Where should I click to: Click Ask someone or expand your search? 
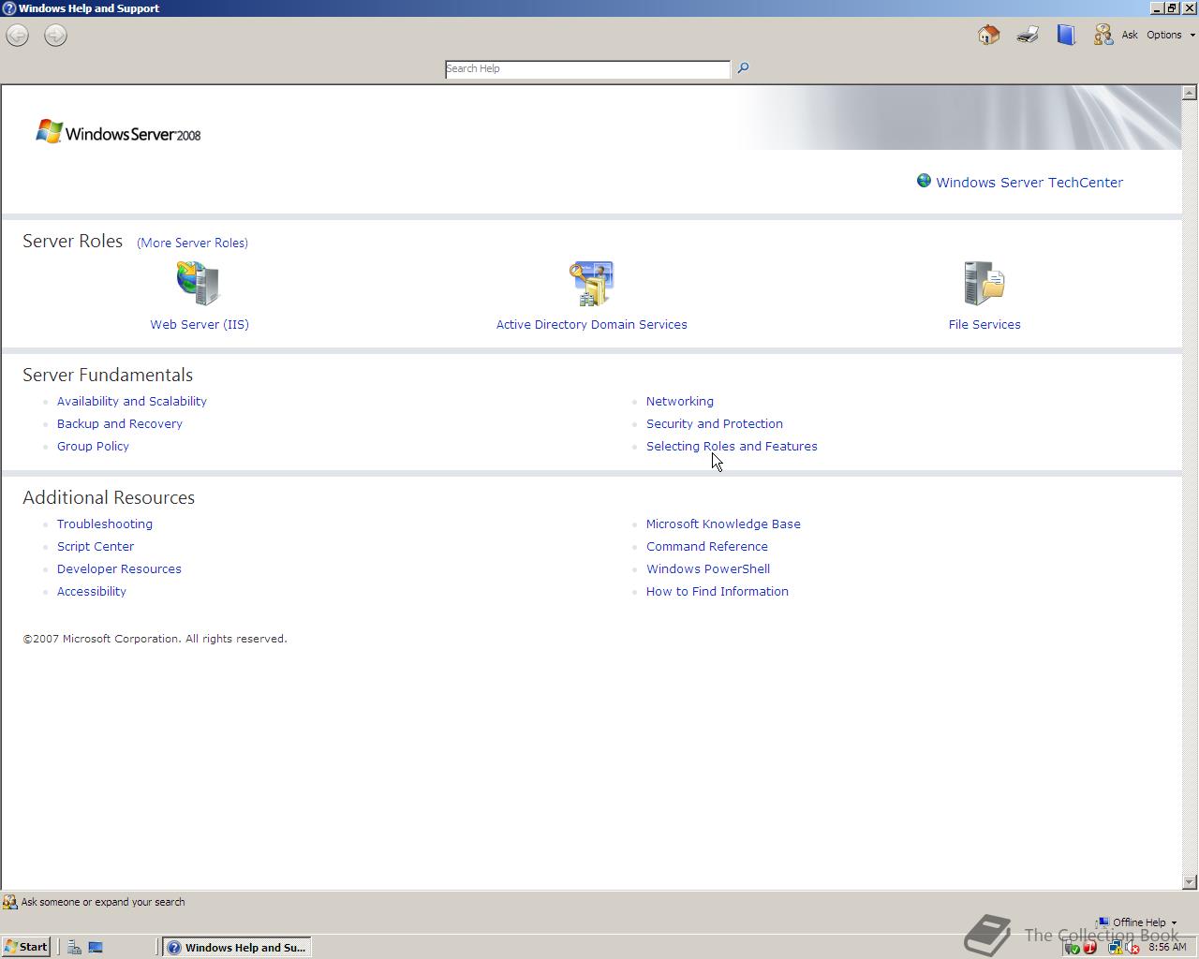click(x=103, y=902)
